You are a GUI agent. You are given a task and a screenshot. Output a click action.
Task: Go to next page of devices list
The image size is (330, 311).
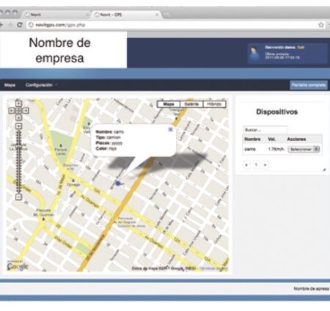coord(265,165)
